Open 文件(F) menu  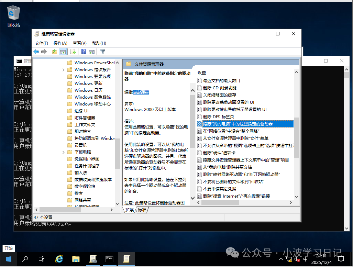(42, 43)
